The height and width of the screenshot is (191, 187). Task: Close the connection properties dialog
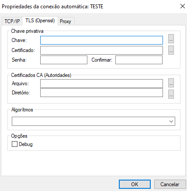[x=183, y=6]
